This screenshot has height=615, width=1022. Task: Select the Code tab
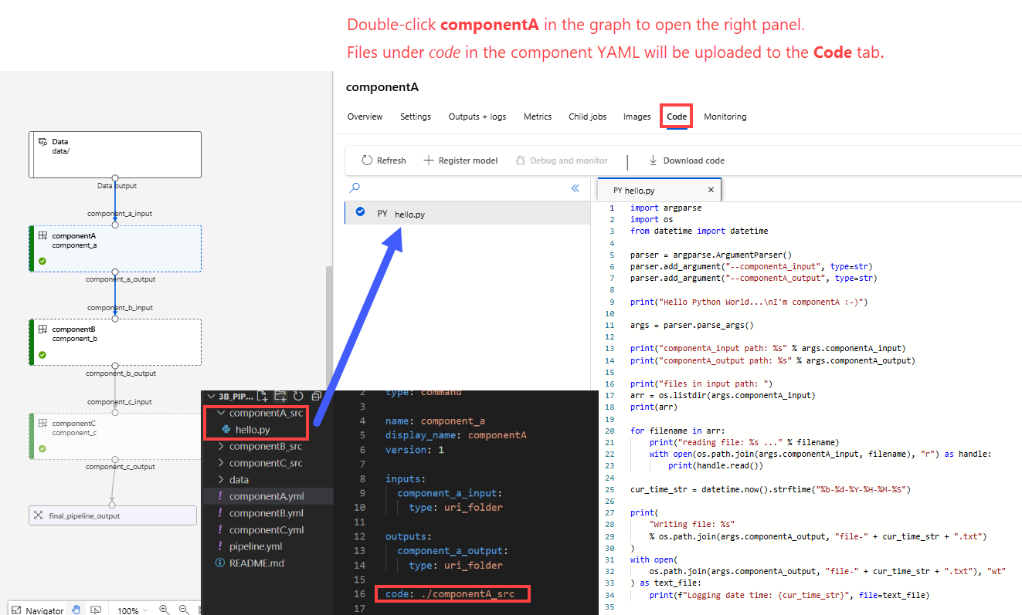(x=677, y=117)
